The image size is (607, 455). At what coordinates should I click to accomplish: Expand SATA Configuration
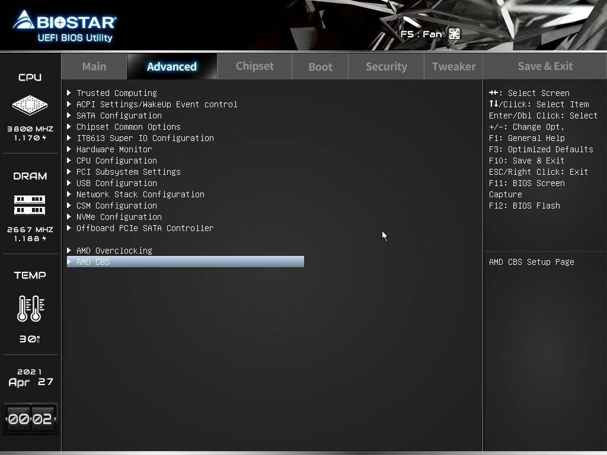(x=119, y=116)
